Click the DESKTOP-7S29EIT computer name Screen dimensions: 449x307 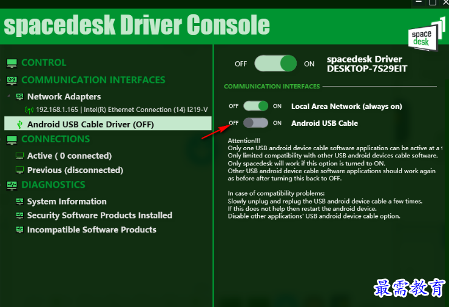[x=367, y=69]
